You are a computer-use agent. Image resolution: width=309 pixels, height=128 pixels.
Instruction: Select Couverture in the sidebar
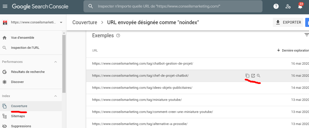coord(19,106)
